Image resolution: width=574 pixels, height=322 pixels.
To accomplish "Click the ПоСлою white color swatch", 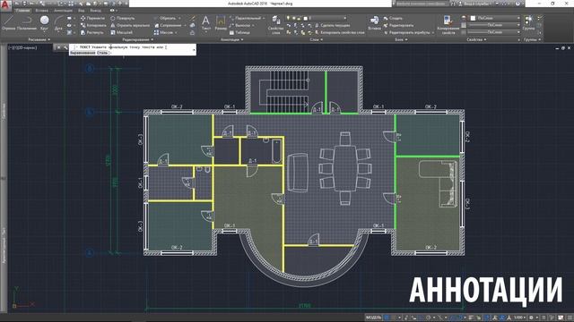I will click(473, 18).
